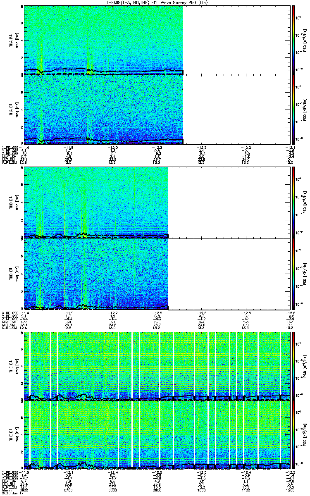The height and width of the screenshot is (496, 310).
Task: Click the R_RE_SM row label under the THD panels
Action: (9, 328)
